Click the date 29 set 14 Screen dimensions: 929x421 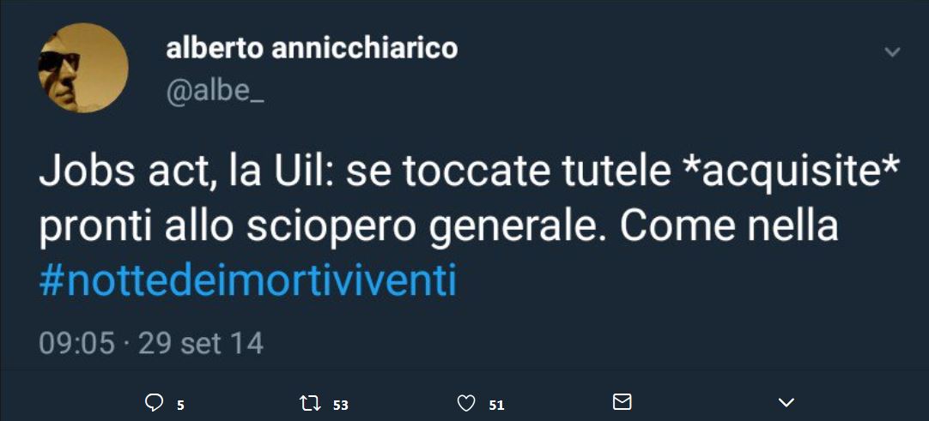tap(201, 344)
